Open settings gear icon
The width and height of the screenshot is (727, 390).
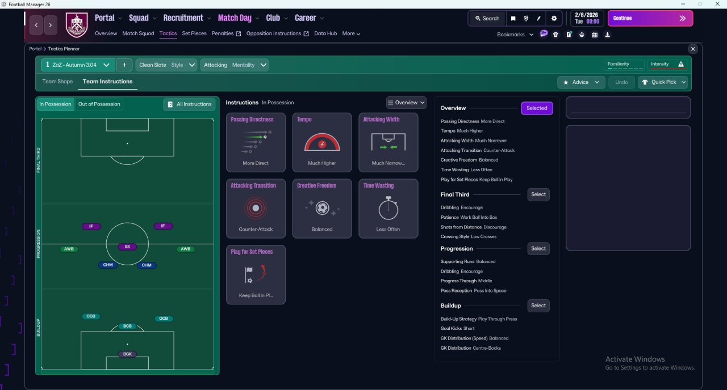[x=554, y=18]
